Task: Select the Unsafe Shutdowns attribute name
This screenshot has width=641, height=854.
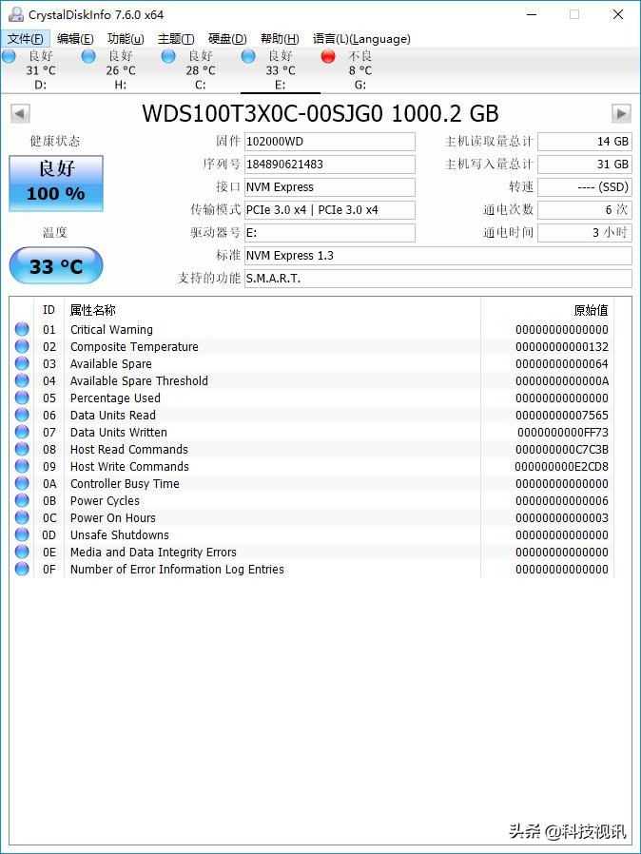Action: click(x=120, y=534)
